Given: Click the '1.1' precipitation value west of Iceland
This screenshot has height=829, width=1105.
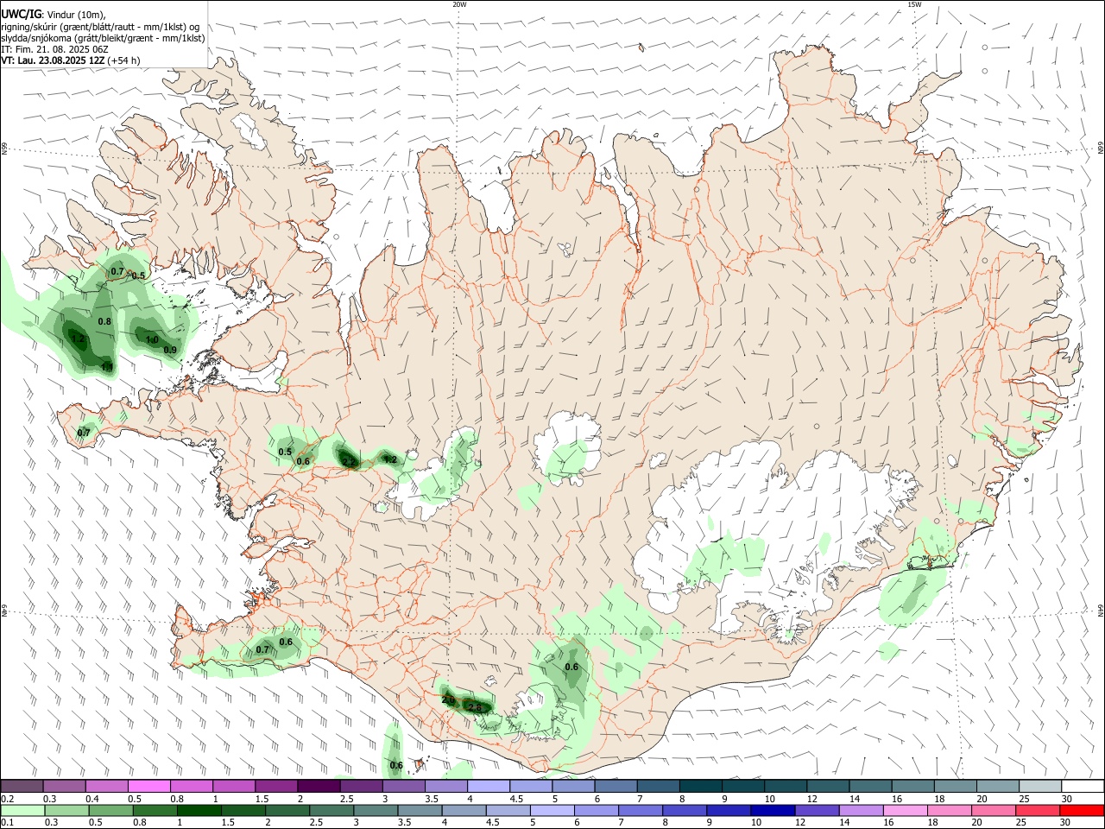Looking at the screenshot, I should tap(108, 367).
